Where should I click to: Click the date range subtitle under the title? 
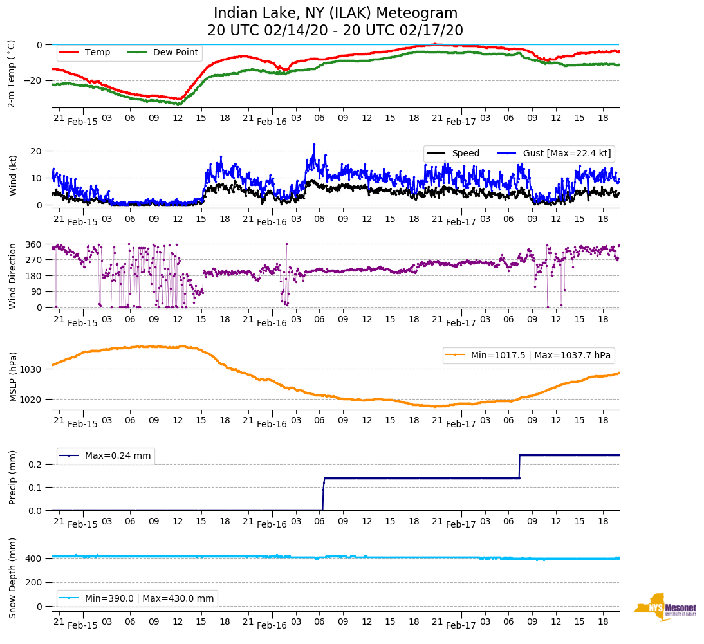tap(335, 31)
